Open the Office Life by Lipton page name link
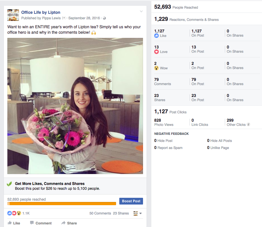This screenshot has height=227, width=262. pyautogui.click(x=41, y=13)
